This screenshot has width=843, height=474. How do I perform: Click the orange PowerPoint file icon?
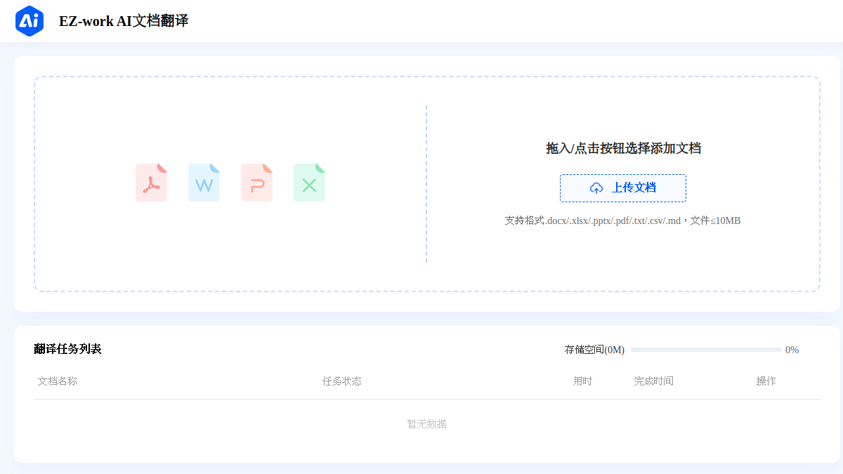click(x=257, y=183)
